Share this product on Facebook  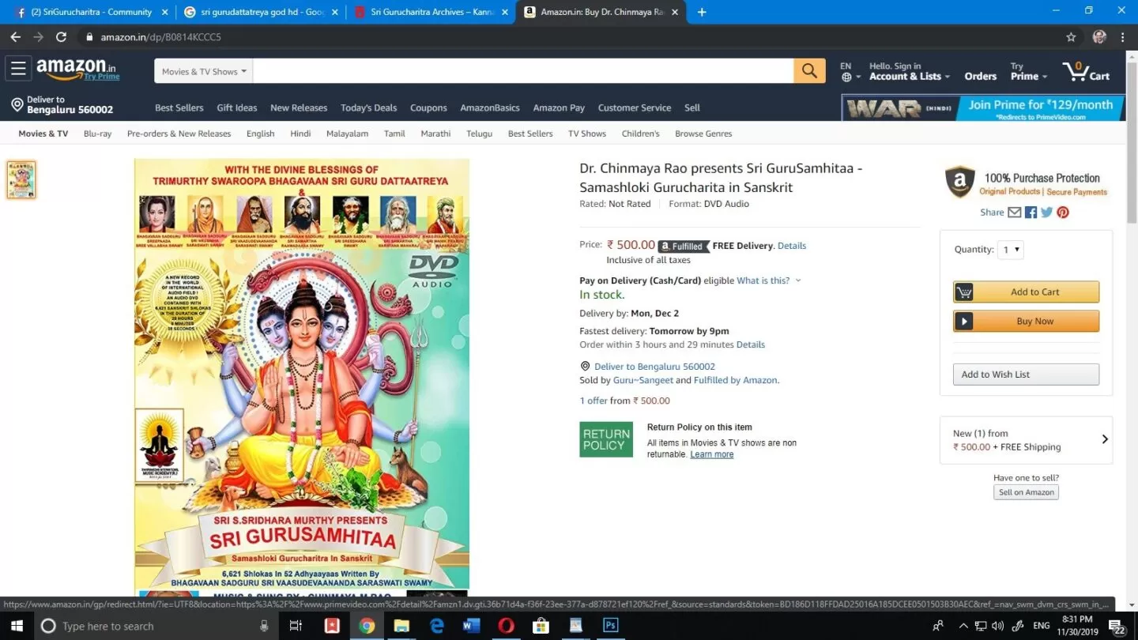click(x=1031, y=212)
